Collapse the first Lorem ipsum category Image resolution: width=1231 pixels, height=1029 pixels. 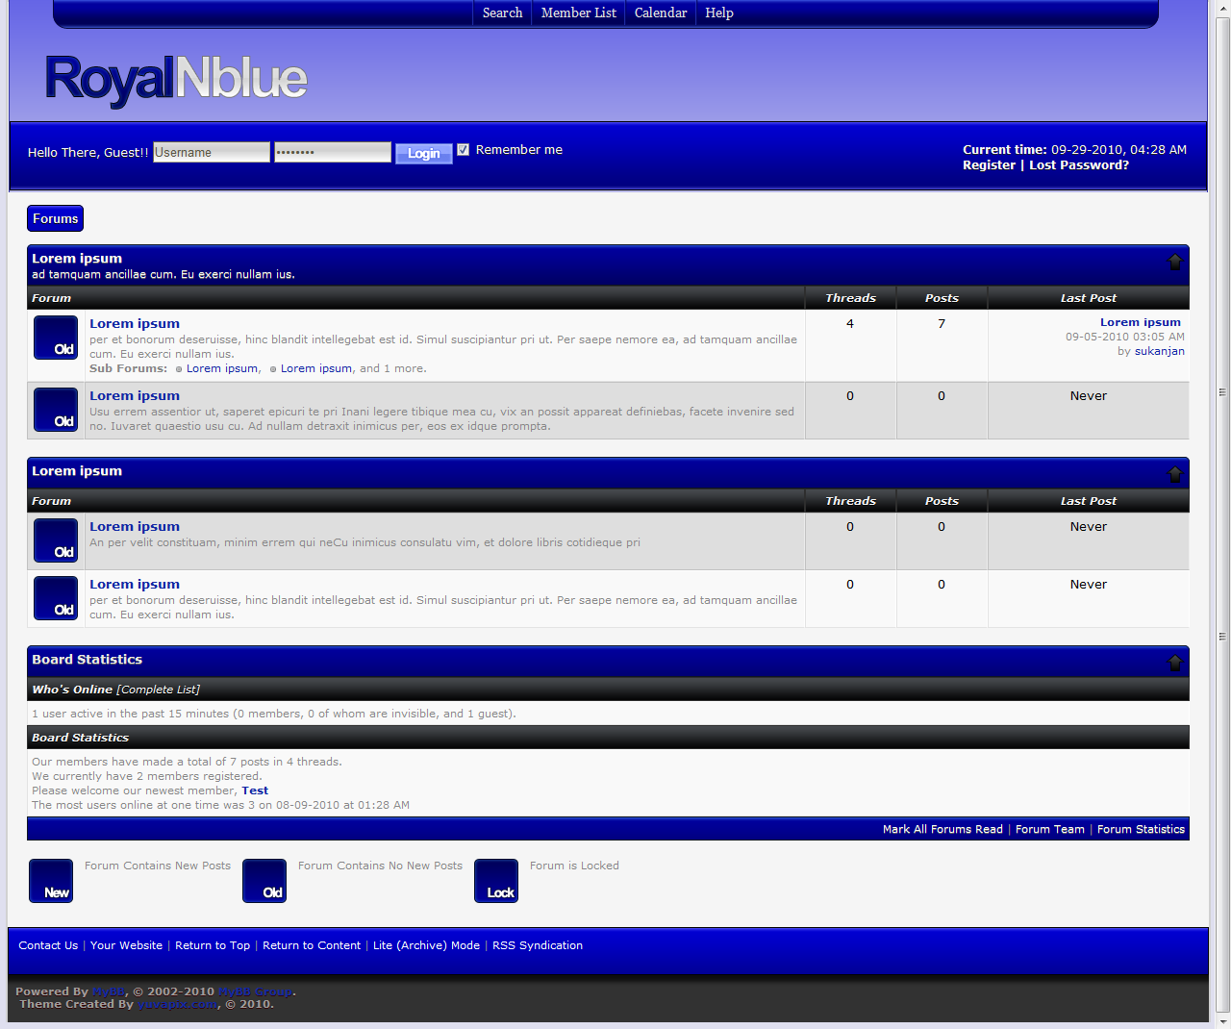(1174, 262)
